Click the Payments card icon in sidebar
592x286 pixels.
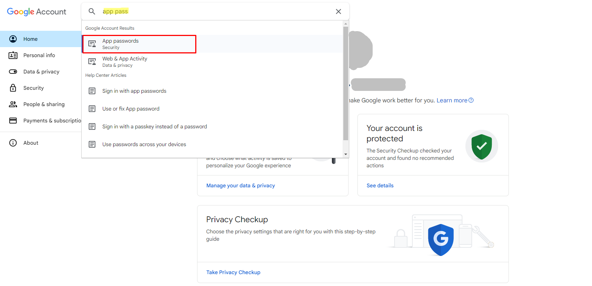(x=13, y=121)
